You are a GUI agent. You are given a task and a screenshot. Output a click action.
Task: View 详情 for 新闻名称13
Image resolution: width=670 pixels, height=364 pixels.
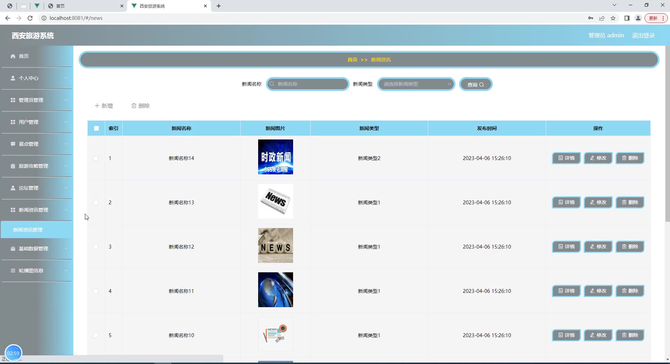click(x=566, y=202)
